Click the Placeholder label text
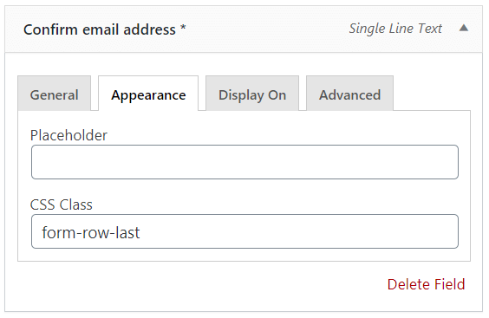Image resolution: width=489 pixels, height=318 pixels. pos(68,135)
